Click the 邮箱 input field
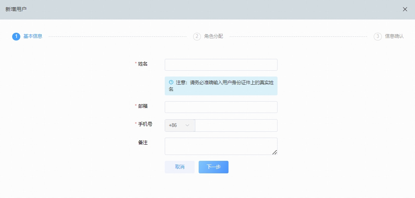This screenshot has height=198, width=415. [221, 107]
